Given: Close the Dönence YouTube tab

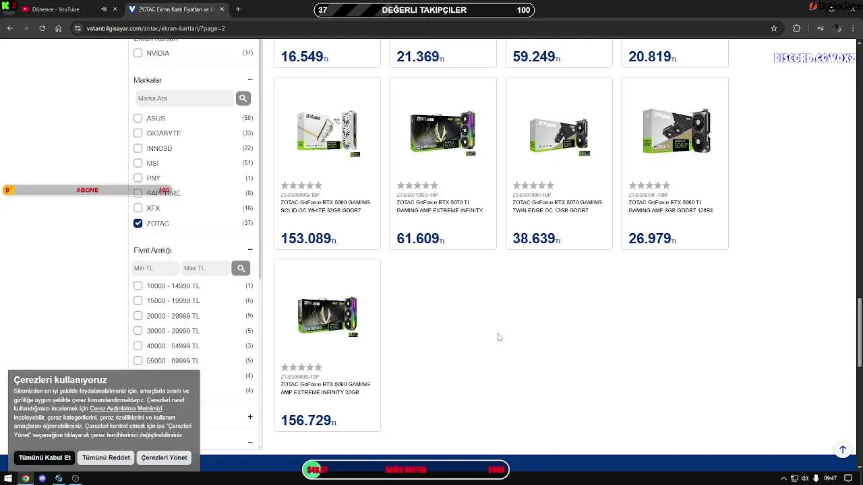Looking at the screenshot, I should point(115,9).
